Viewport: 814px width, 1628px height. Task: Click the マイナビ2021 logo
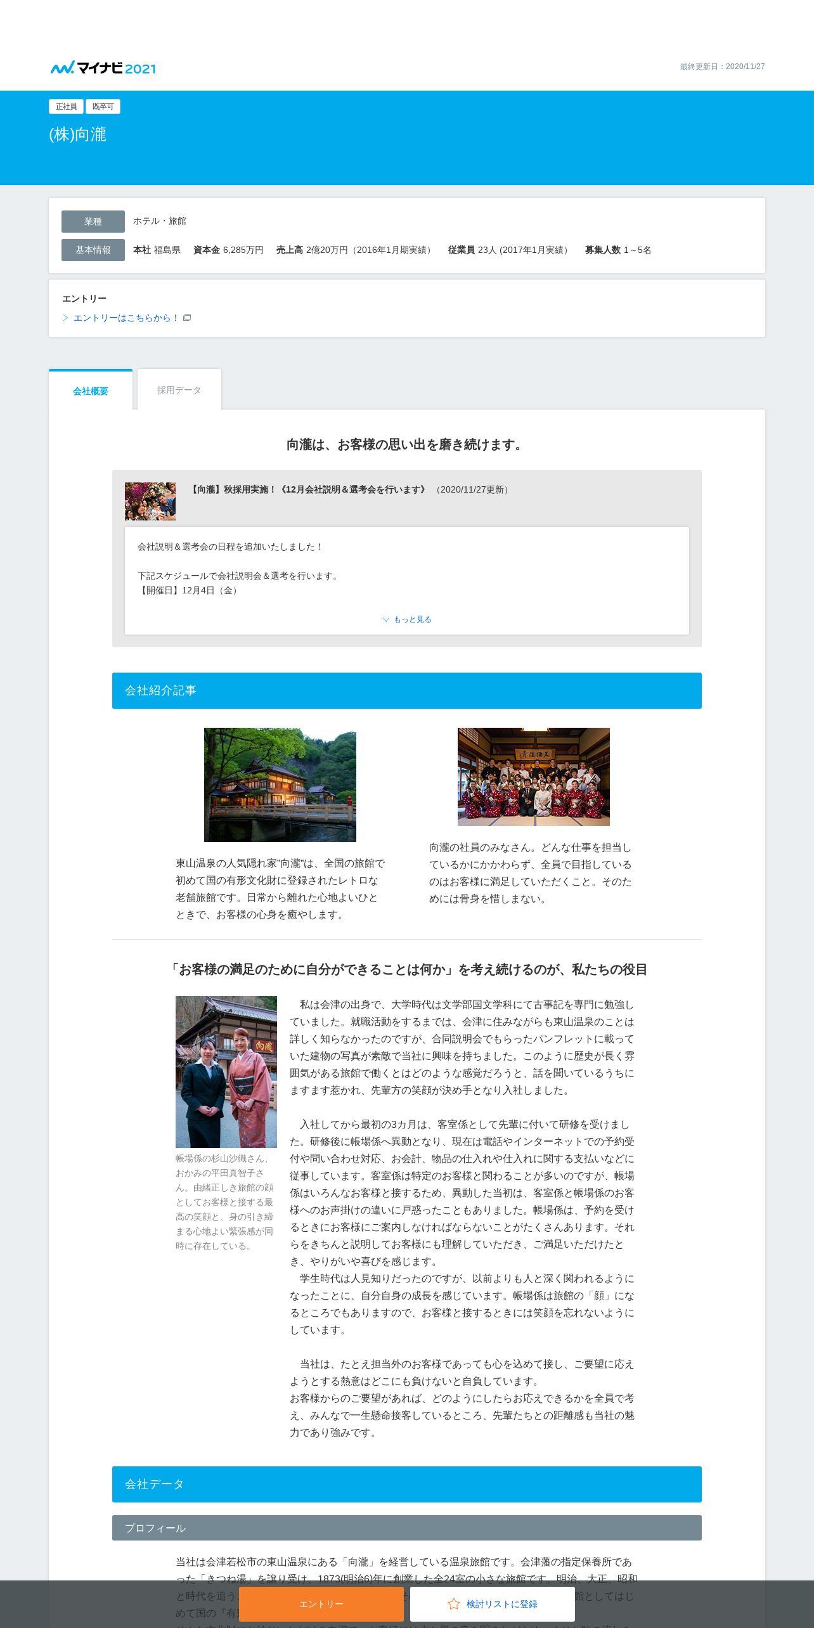(x=103, y=68)
